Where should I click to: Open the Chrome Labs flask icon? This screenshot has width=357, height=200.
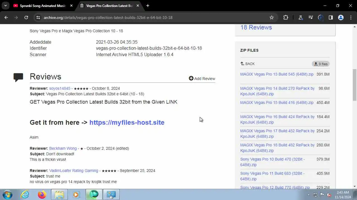point(301,17)
